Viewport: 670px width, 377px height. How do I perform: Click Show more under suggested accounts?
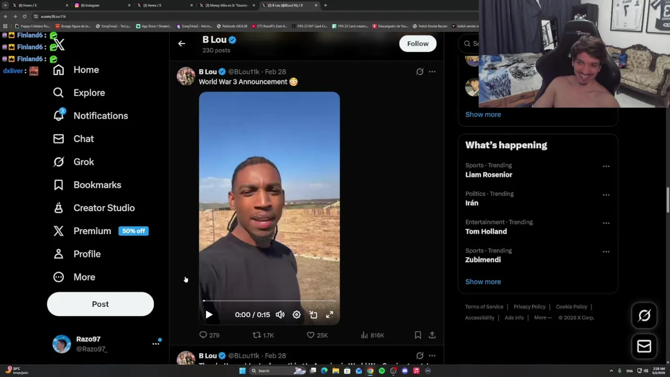coord(483,114)
